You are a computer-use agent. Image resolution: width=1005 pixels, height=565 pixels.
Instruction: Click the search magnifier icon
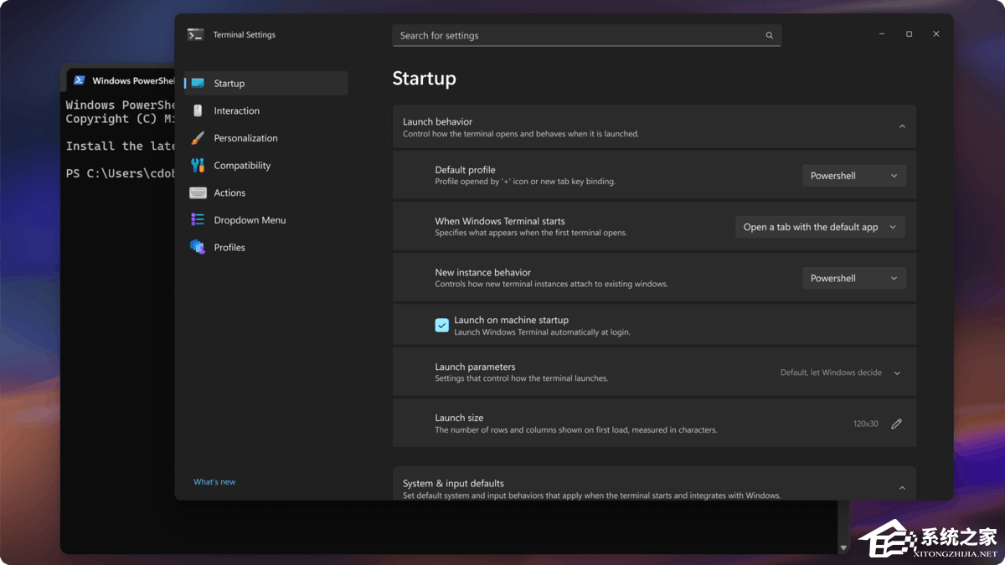tap(769, 35)
